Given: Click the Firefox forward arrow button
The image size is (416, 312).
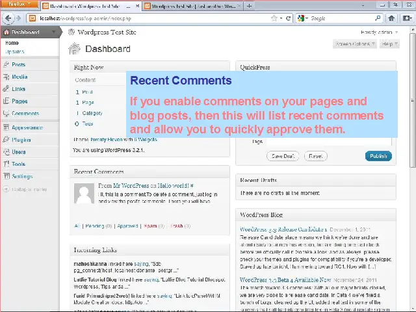Looking at the screenshot, I should tap(18, 18).
